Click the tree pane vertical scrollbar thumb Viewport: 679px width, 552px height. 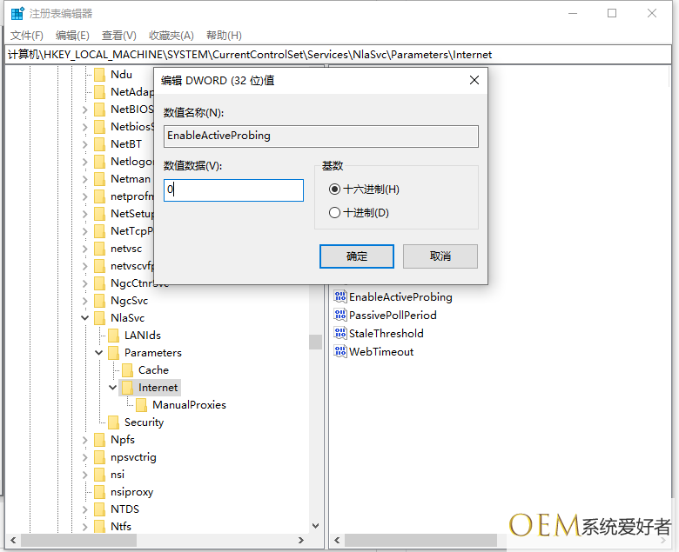315,342
